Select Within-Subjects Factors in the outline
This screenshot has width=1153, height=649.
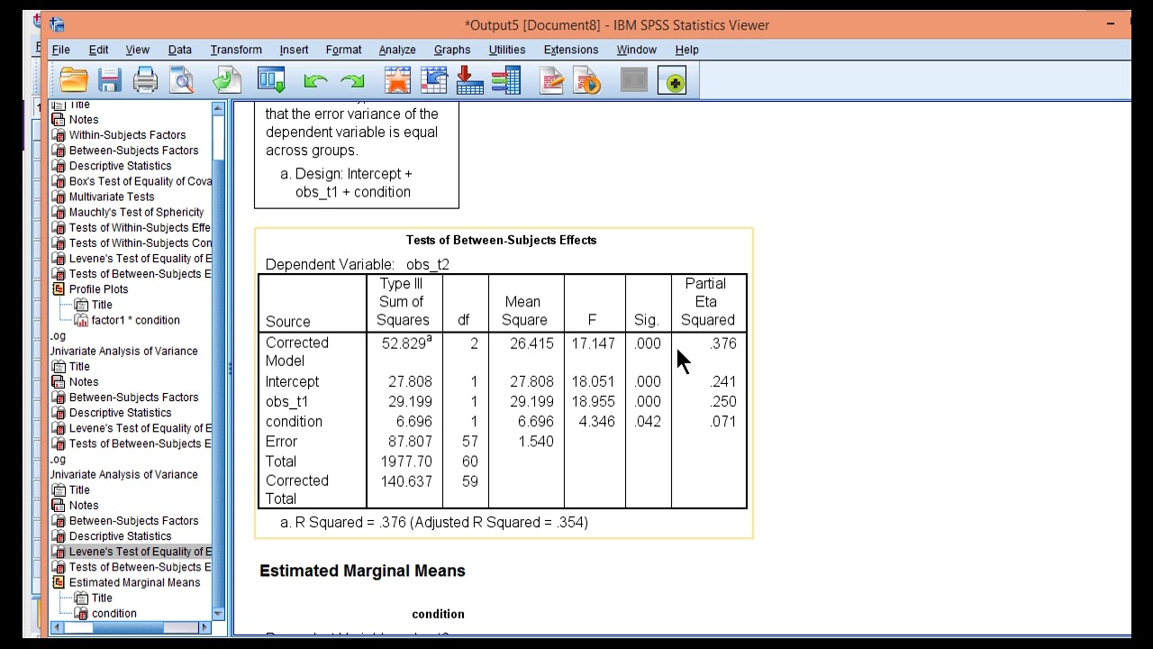127,135
